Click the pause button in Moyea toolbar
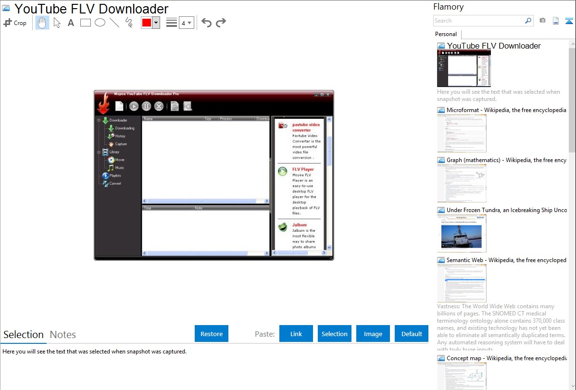Viewport: 576px width, 390px height. pyautogui.click(x=146, y=107)
